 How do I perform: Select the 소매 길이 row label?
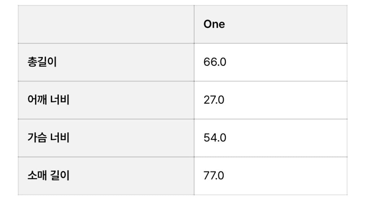(x=48, y=176)
